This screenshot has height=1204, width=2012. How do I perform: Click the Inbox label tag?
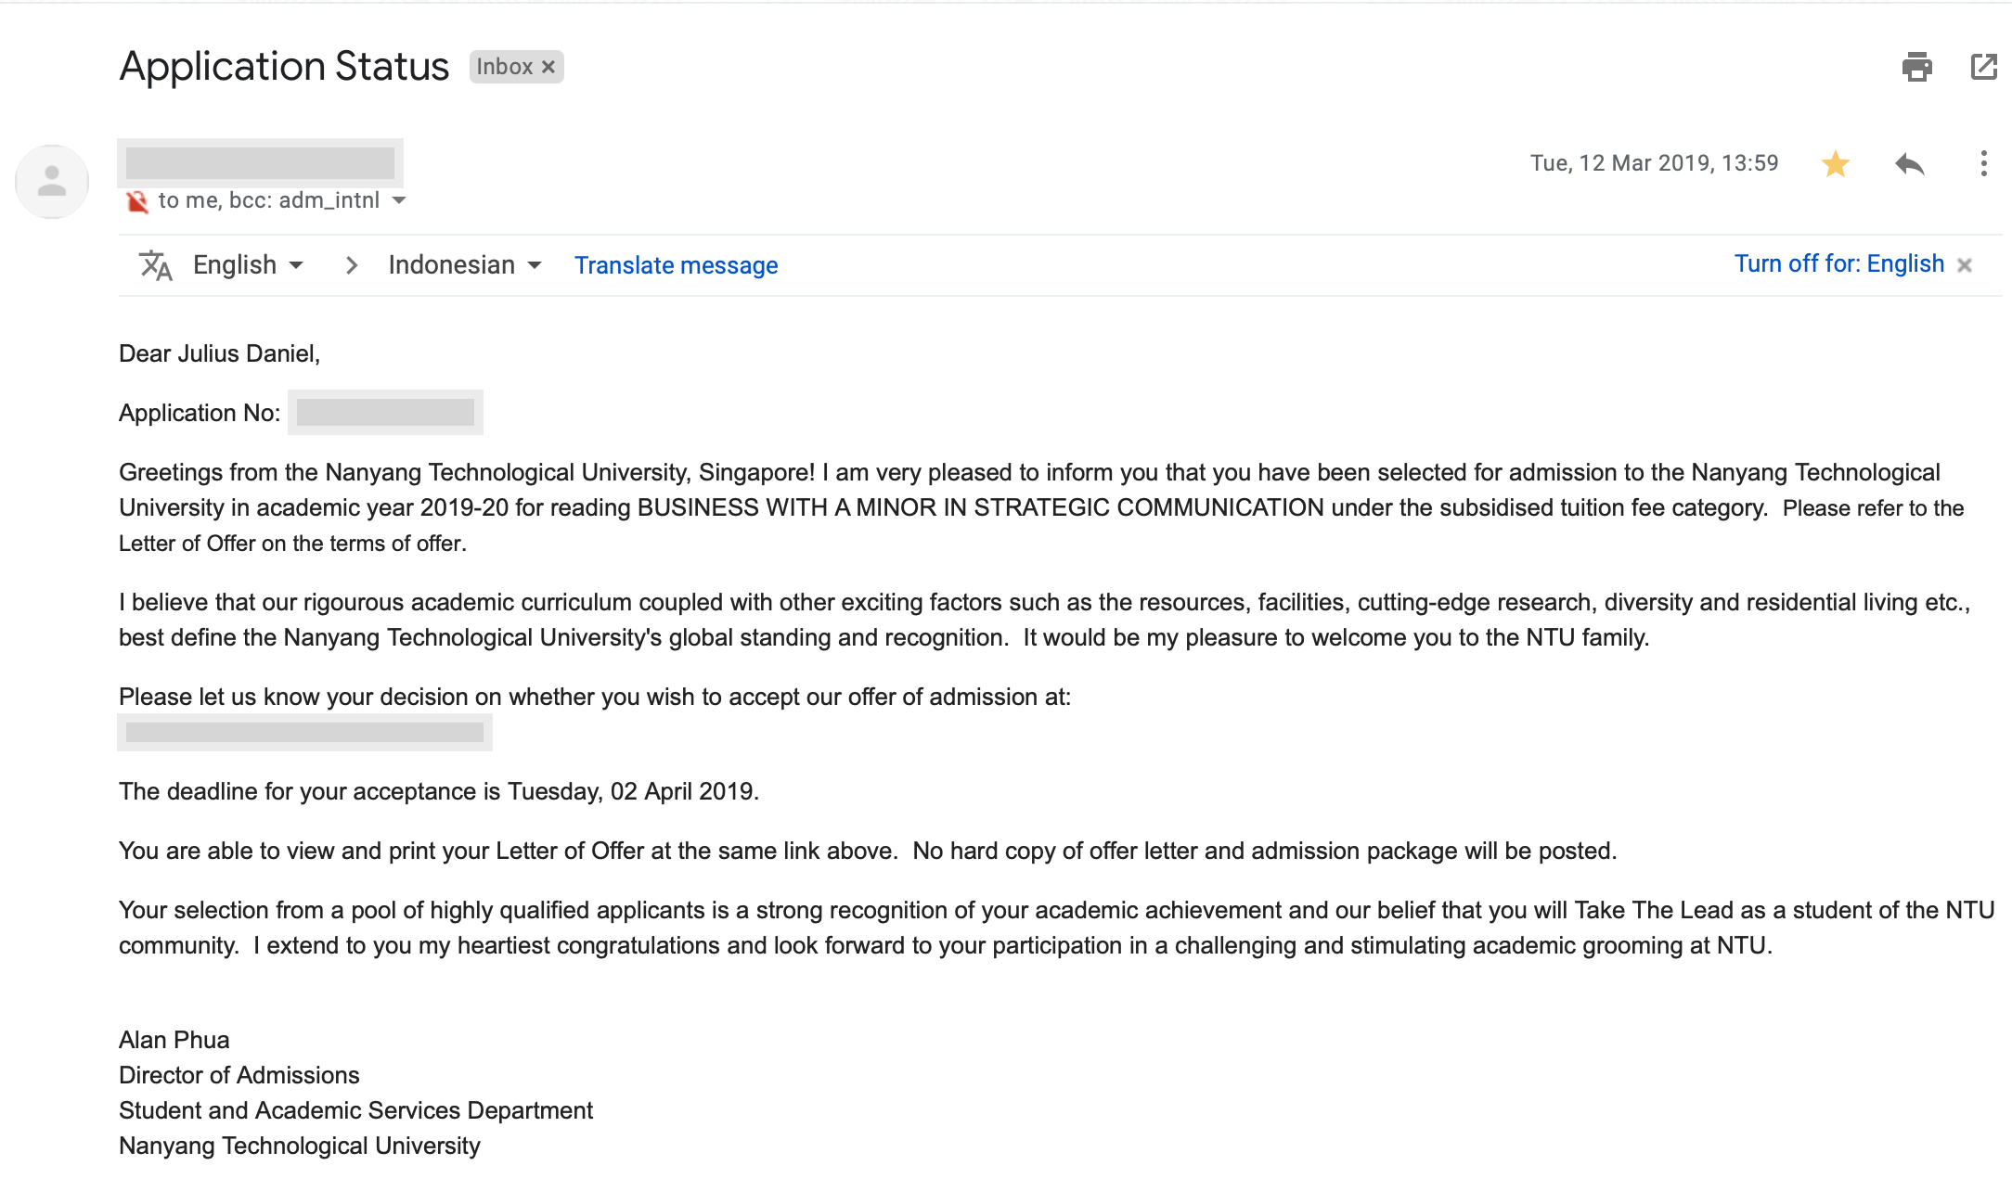click(x=504, y=67)
